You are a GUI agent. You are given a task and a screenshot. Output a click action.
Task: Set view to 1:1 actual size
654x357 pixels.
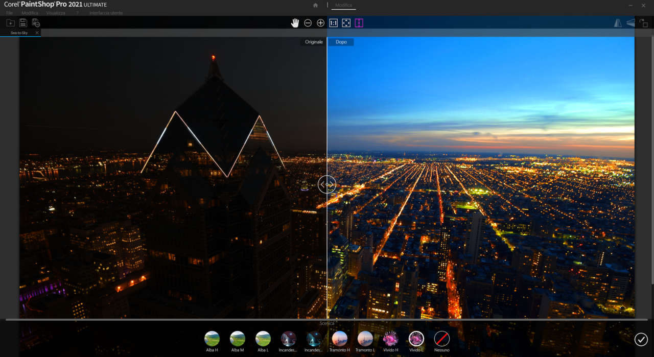click(x=333, y=23)
